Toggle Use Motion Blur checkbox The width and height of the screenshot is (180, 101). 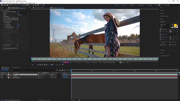point(17,45)
